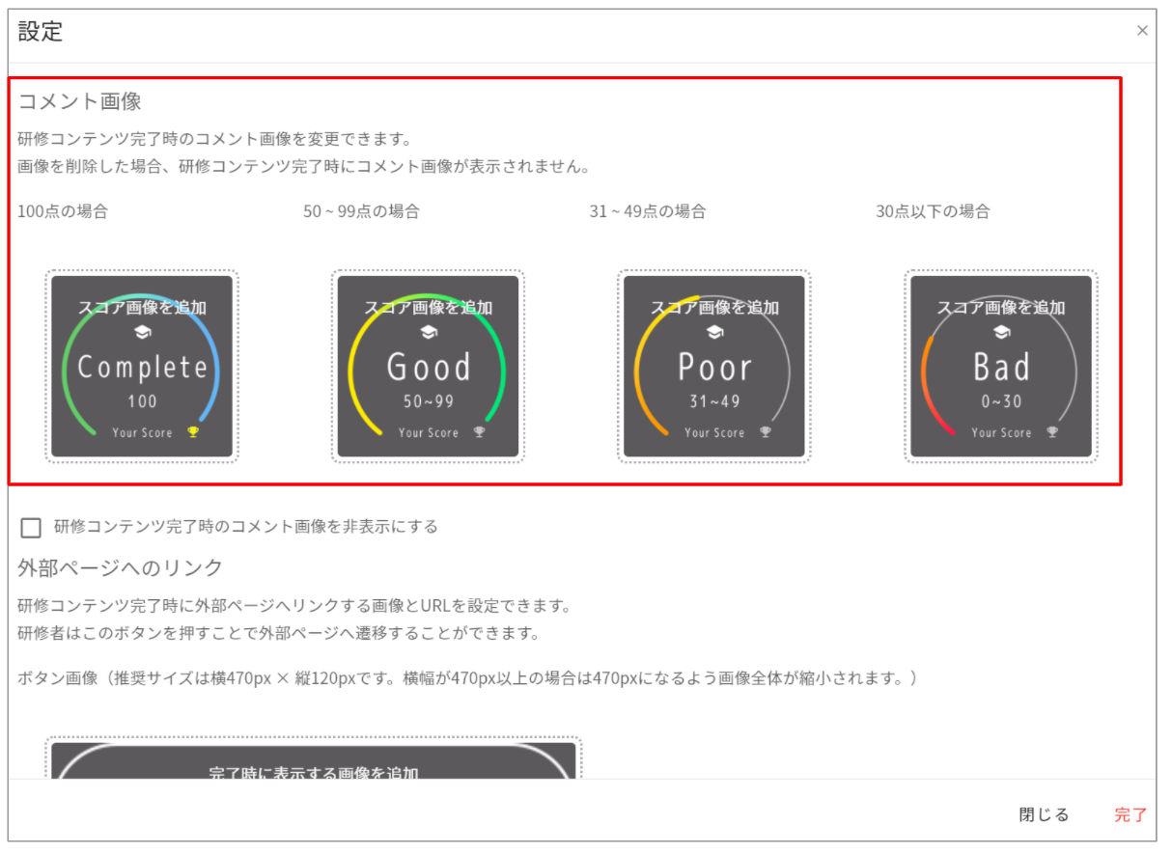Click the 'Your Score' text on the Bad card
The image size is (1172, 853).
click(1001, 433)
